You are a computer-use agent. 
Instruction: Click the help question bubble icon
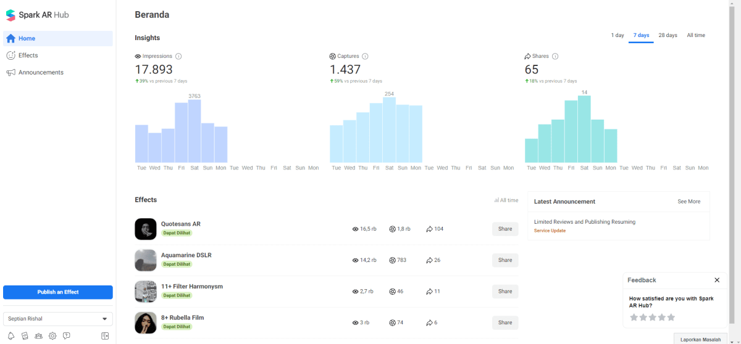pos(67,336)
